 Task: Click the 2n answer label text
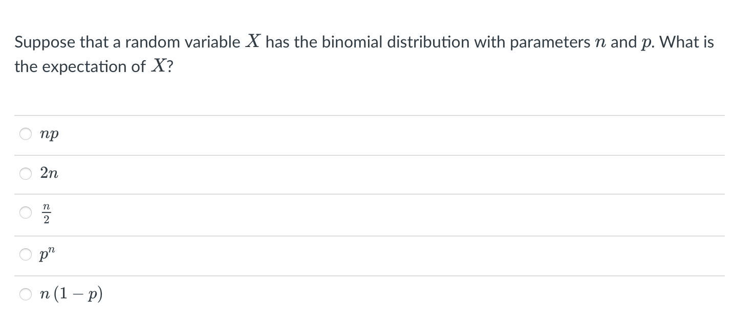[49, 174]
